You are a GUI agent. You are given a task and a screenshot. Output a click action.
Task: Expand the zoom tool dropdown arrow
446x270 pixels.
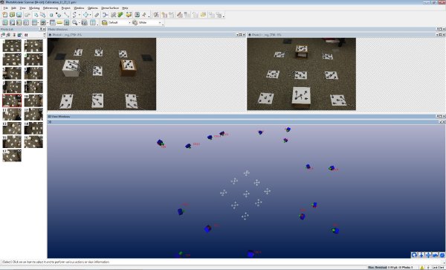click(x=79, y=22)
